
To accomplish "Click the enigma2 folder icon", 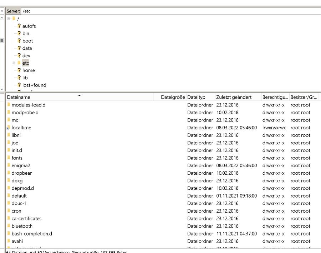I will 8,165.
